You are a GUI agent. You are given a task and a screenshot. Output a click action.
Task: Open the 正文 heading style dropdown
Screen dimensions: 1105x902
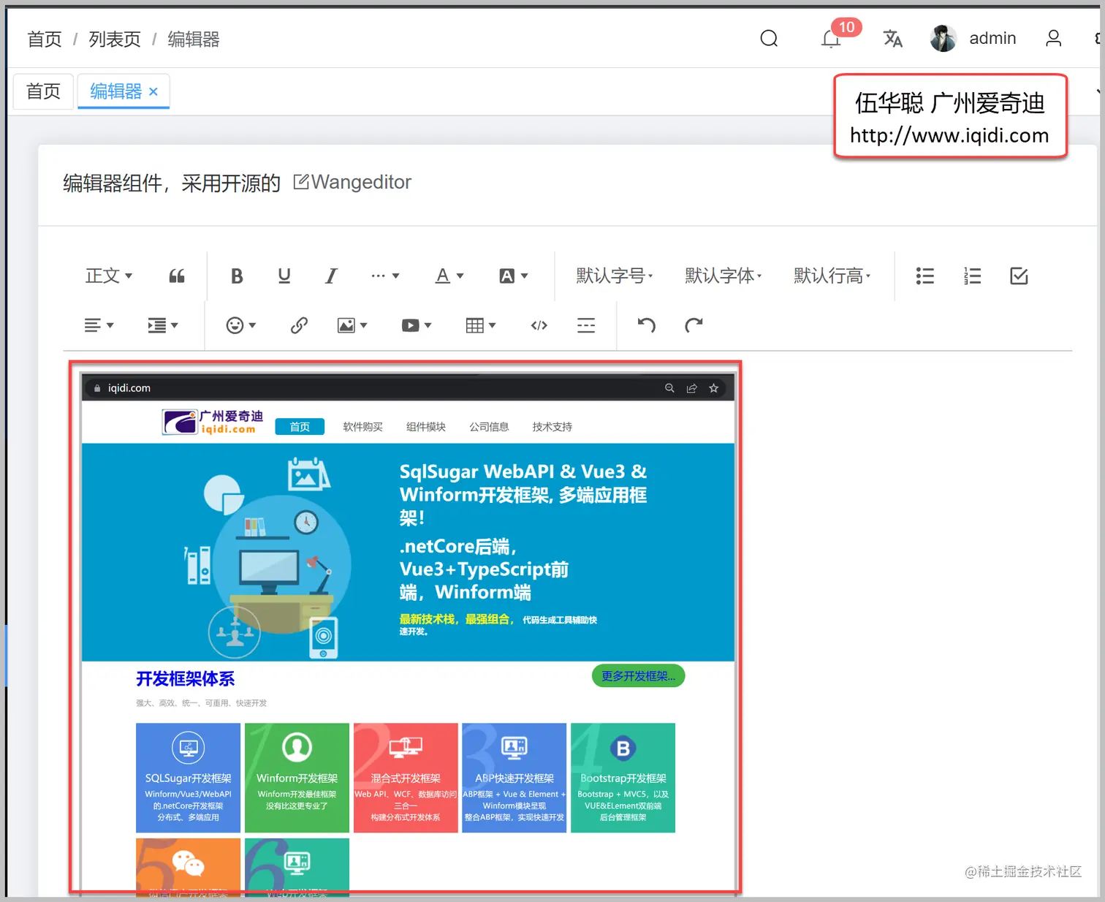(x=109, y=276)
